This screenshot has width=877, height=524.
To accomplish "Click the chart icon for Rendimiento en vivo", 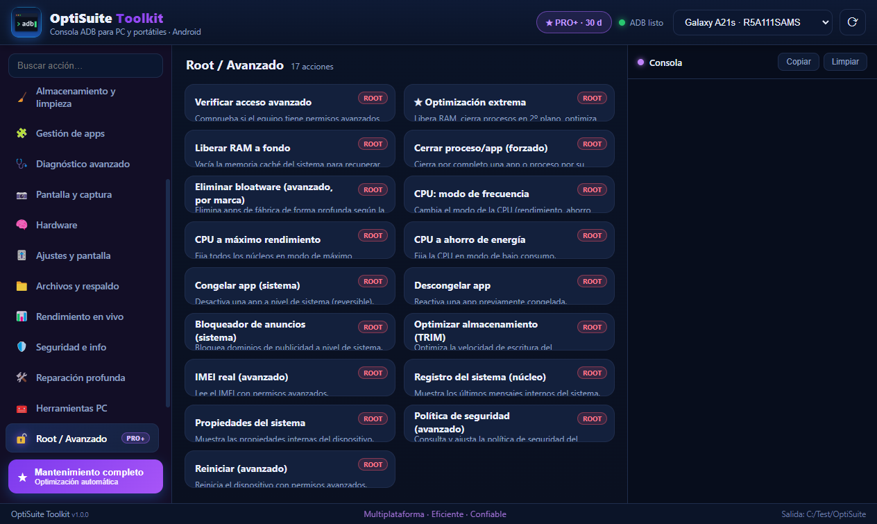I will 22,316.
